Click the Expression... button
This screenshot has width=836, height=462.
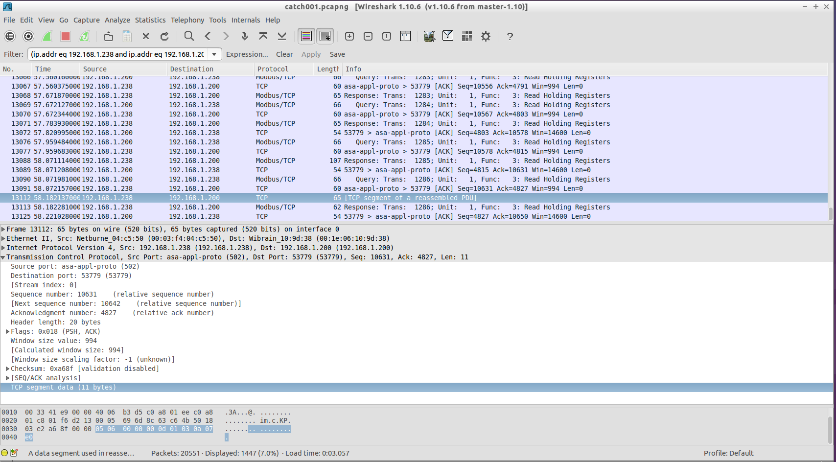[247, 54]
